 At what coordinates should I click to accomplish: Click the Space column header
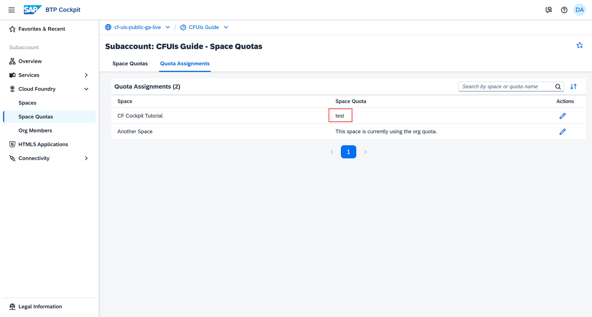125,101
